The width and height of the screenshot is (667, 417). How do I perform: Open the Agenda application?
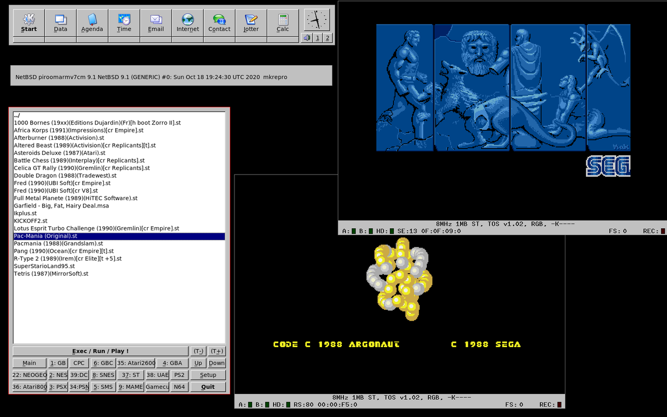click(92, 23)
